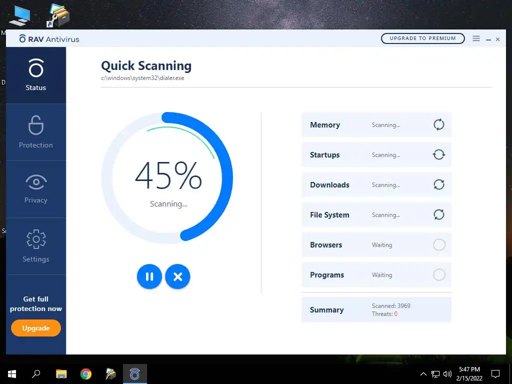Open the Status section in sidebar
Viewport: 512px width, 384px height.
(36, 75)
